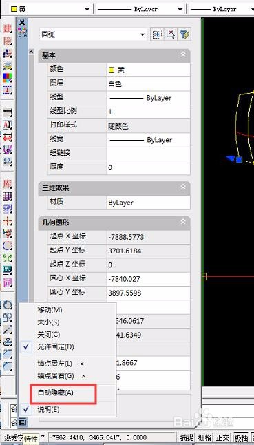Select 自动隐藏(A) menu item
Screen dimensions: 254x445
[x=67, y=393]
